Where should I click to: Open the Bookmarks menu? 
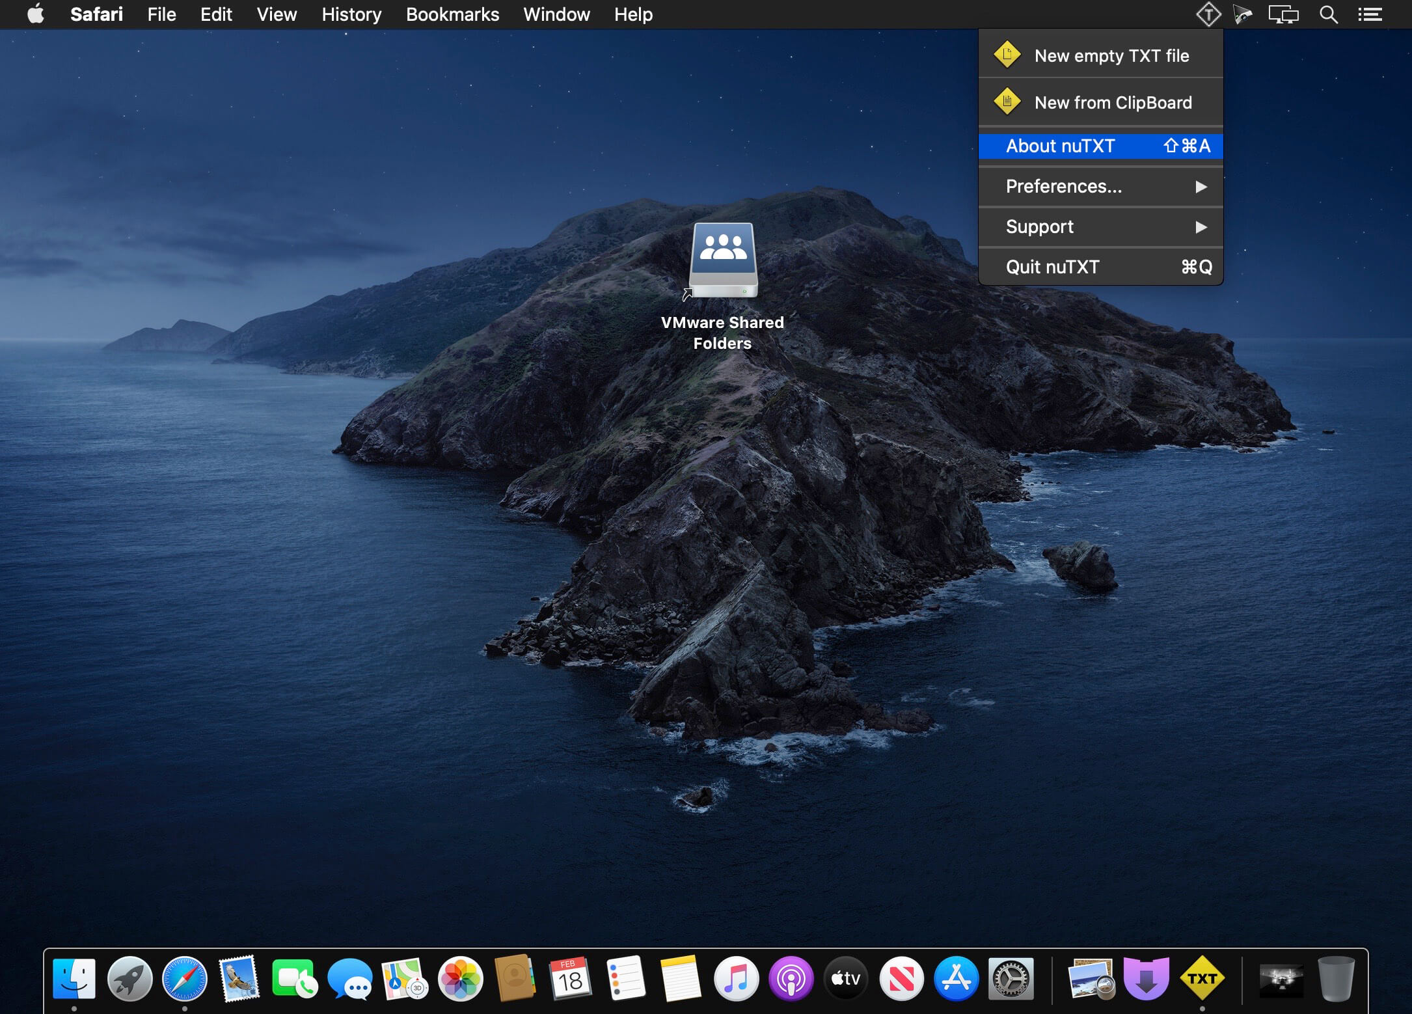[452, 14]
